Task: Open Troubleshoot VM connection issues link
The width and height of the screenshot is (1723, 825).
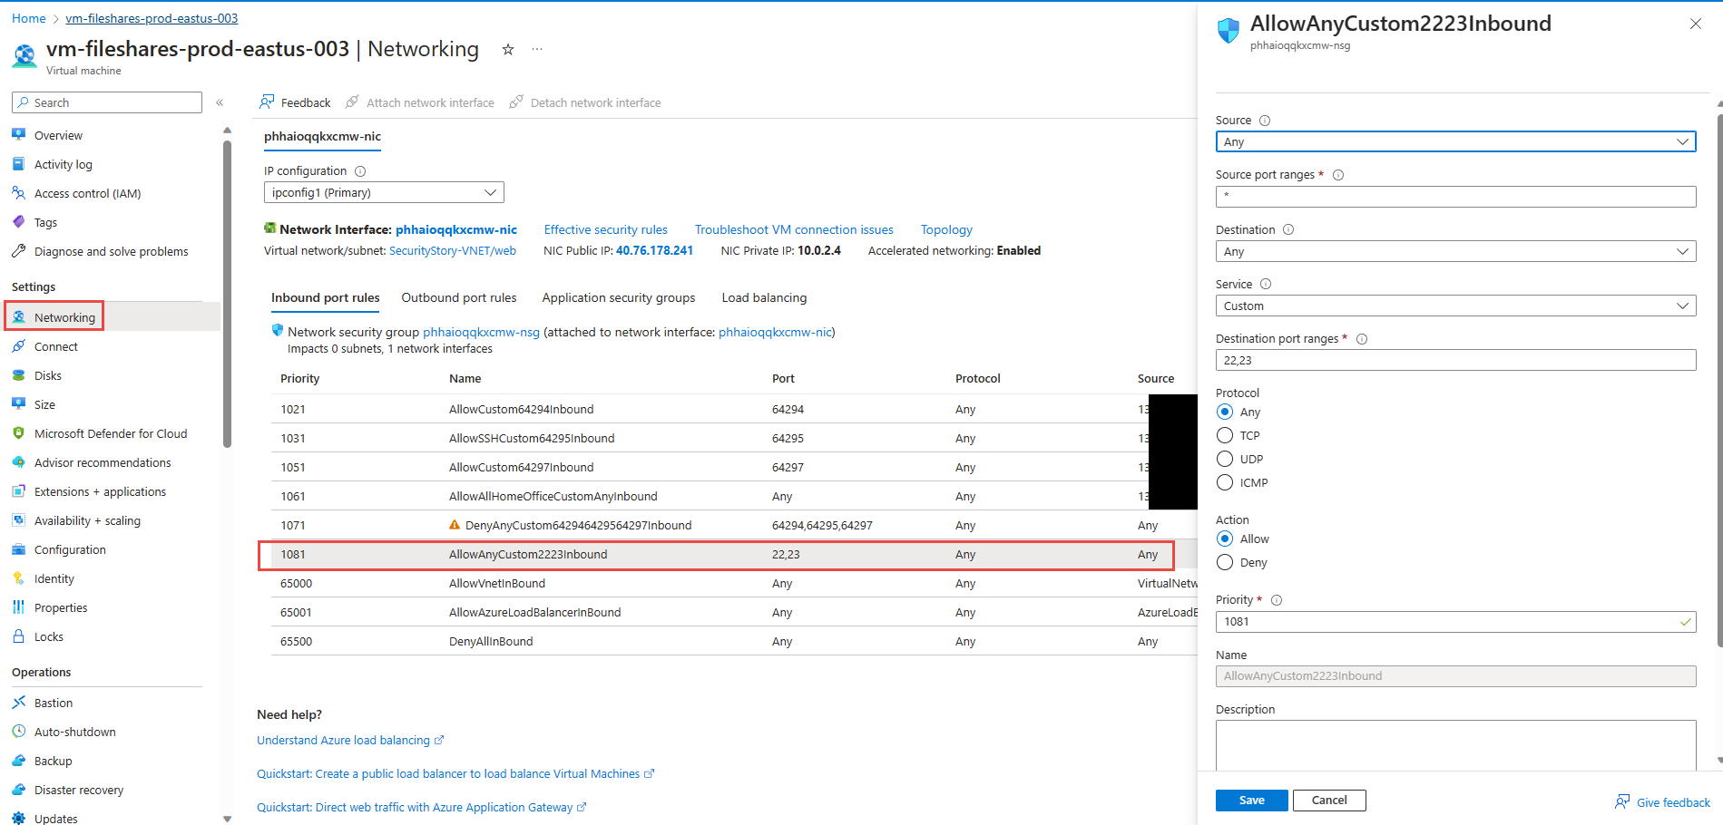Action: pos(794,230)
